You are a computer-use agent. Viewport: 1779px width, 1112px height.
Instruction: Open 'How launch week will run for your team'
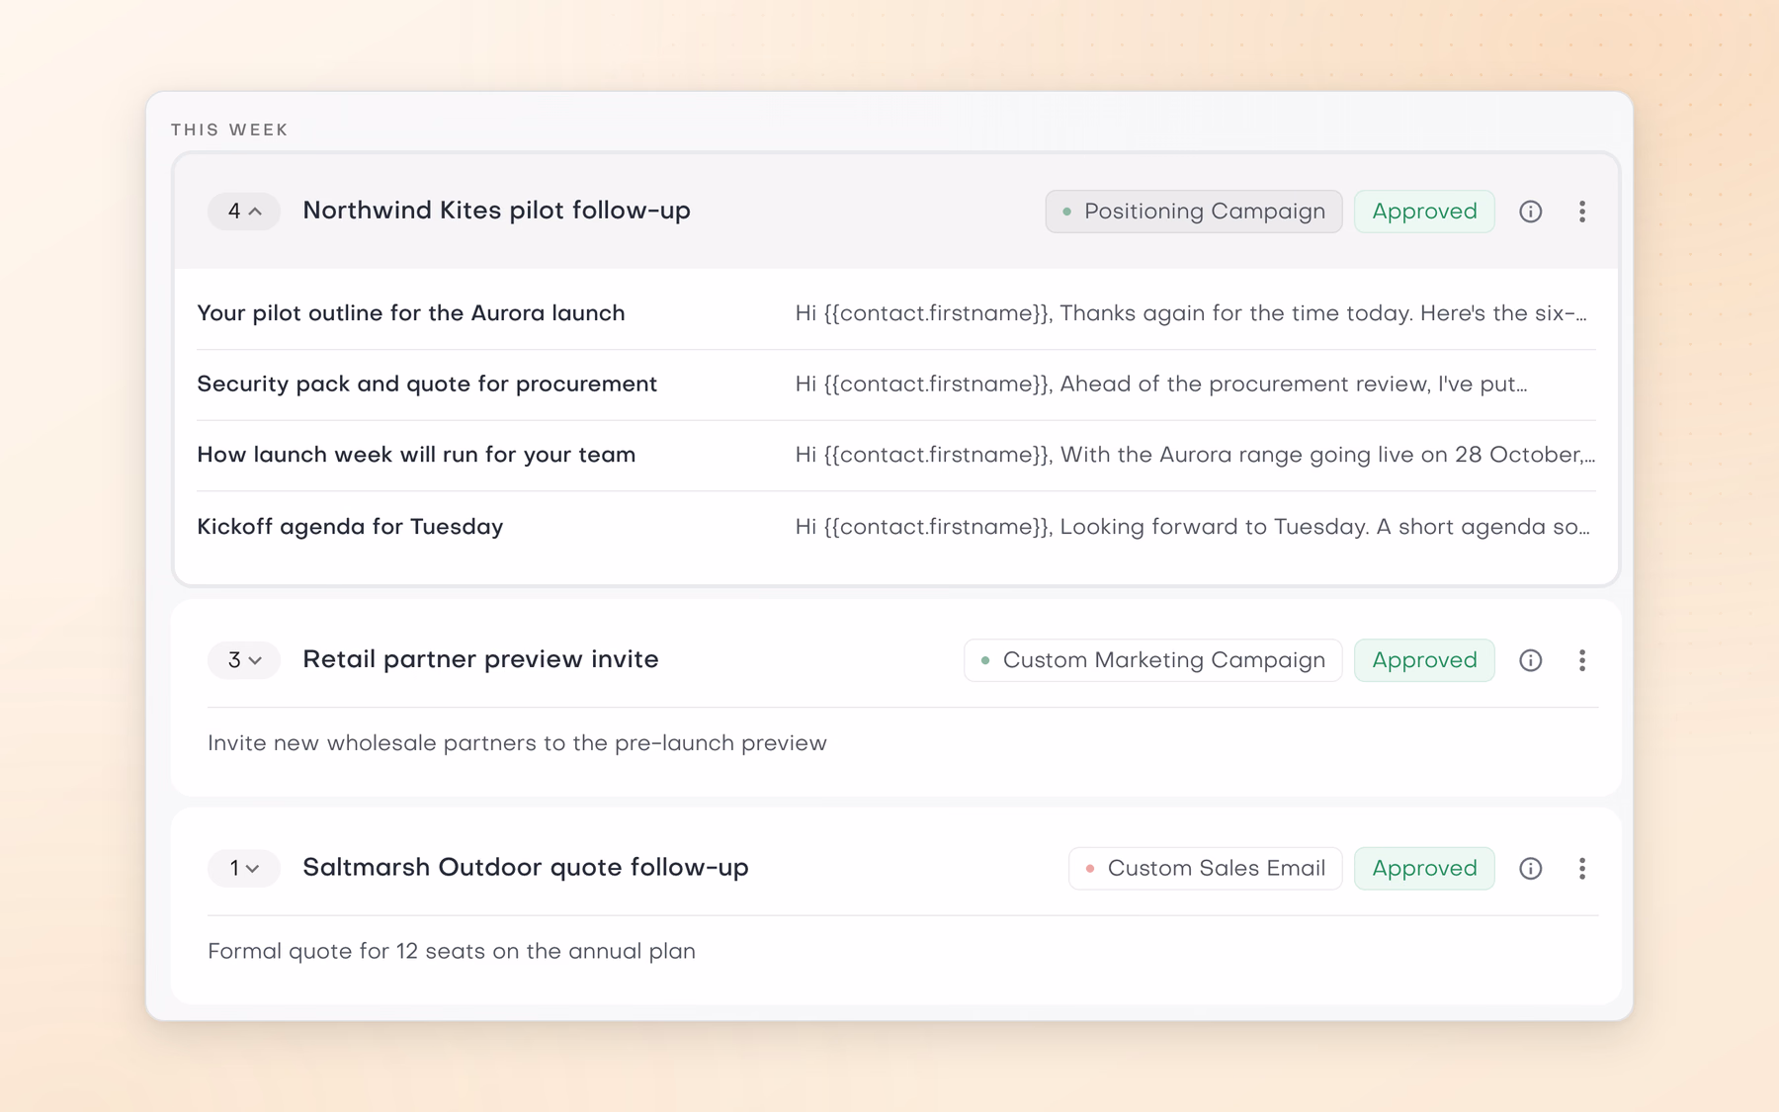pos(416,455)
